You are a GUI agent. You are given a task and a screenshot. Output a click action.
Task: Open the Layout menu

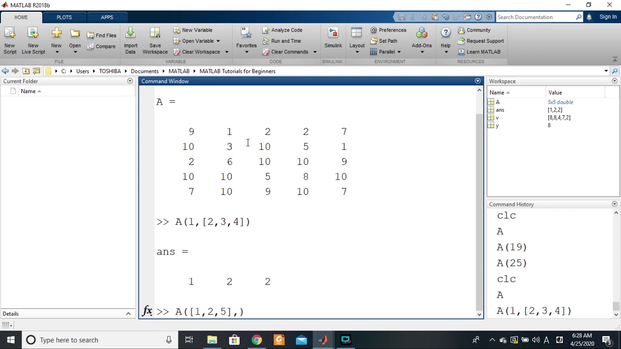(357, 41)
